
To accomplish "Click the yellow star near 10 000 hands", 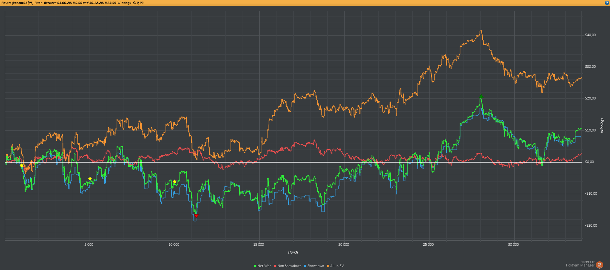I will (x=175, y=182).
